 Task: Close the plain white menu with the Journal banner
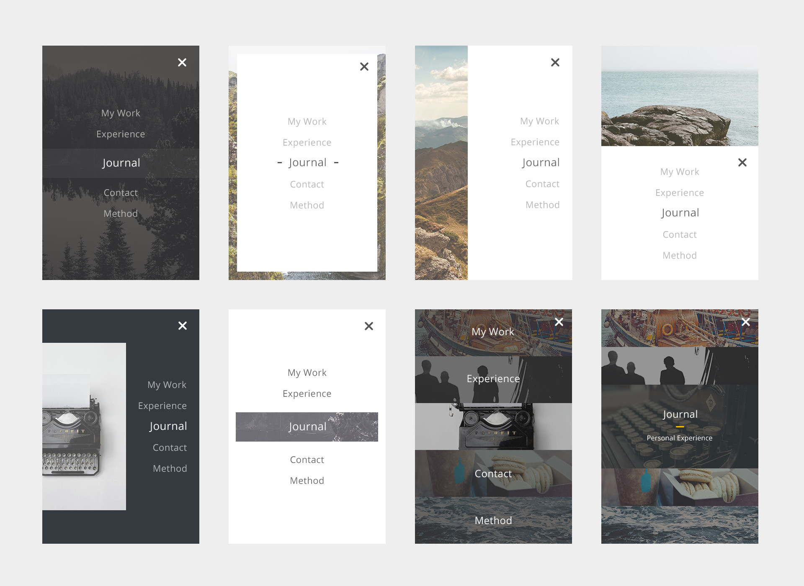tap(369, 326)
